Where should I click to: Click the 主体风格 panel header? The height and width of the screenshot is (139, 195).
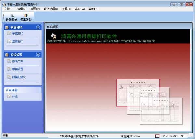(x=23, y=90)
